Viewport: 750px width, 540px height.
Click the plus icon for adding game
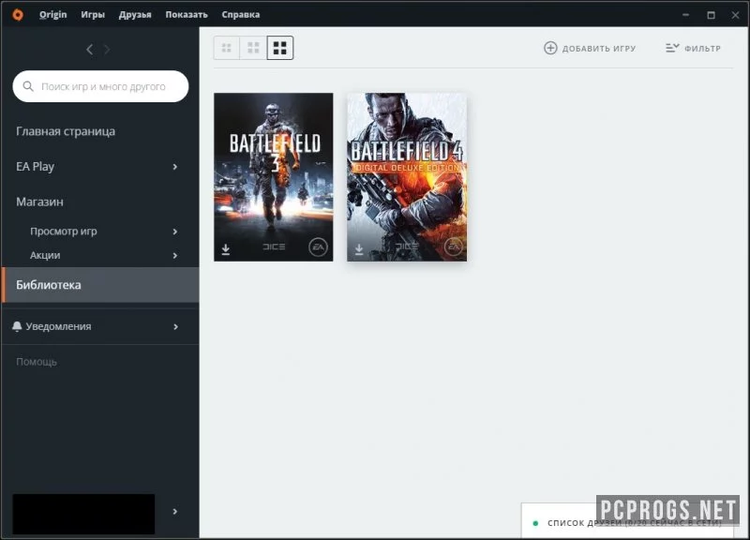[x=550, y=48]
